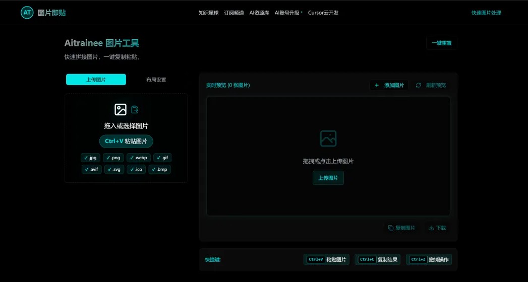Click the 复制结果 shortcut label
This screenshot has height=282, width=528.
[x=388, y=260]
